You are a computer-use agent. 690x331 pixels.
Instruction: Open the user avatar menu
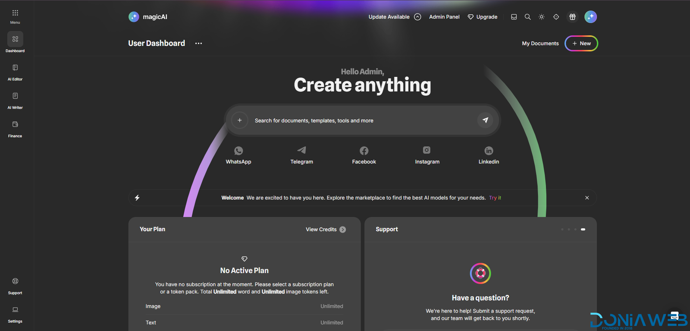coord(590,17)
